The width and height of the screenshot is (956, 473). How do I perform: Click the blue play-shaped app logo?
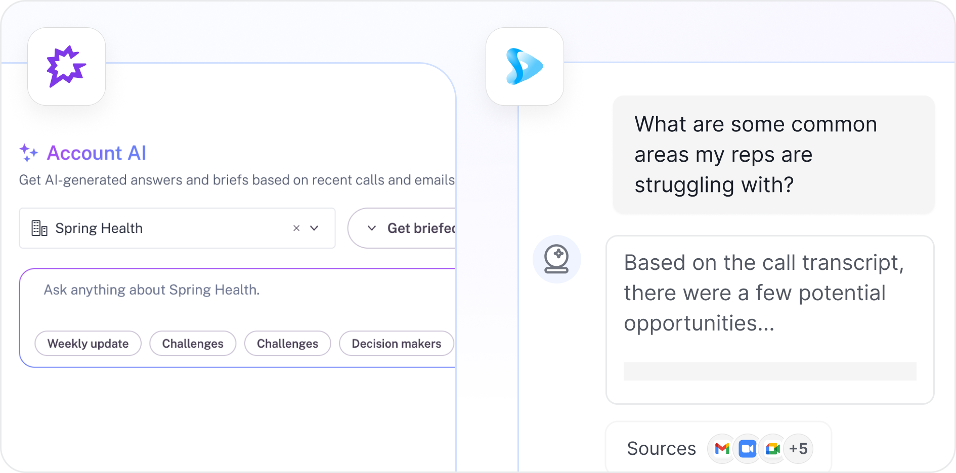pyautogui.click(x=525, y=66)
